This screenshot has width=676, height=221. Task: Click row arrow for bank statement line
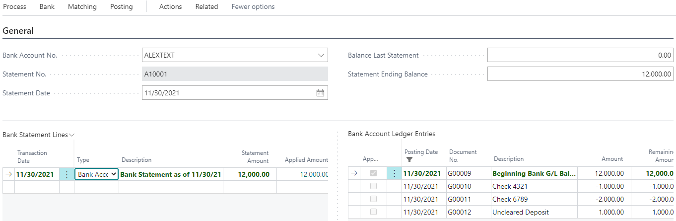pos(8,174)
